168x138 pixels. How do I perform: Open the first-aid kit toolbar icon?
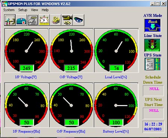pos(21,20)
